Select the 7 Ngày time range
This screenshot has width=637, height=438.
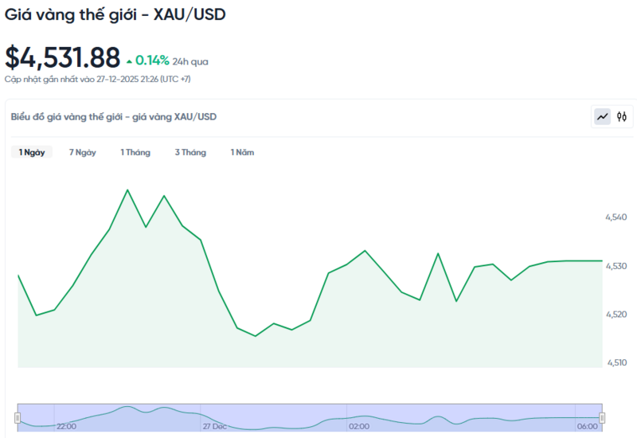point(83,152)
